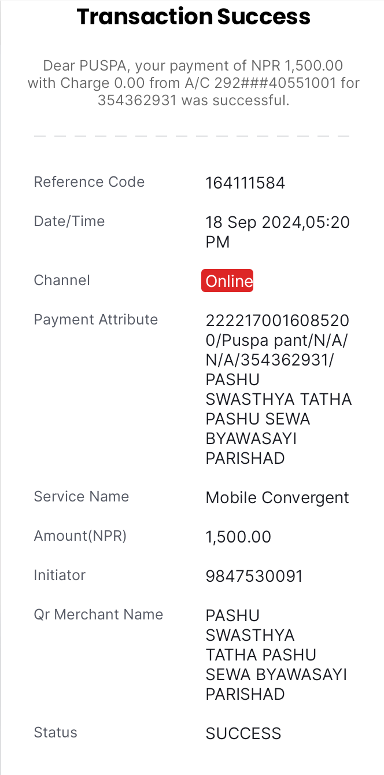Viewport: 384px width, 775px height.
Task: Click the Reference Code value 164111584
Action: point(245,183)
